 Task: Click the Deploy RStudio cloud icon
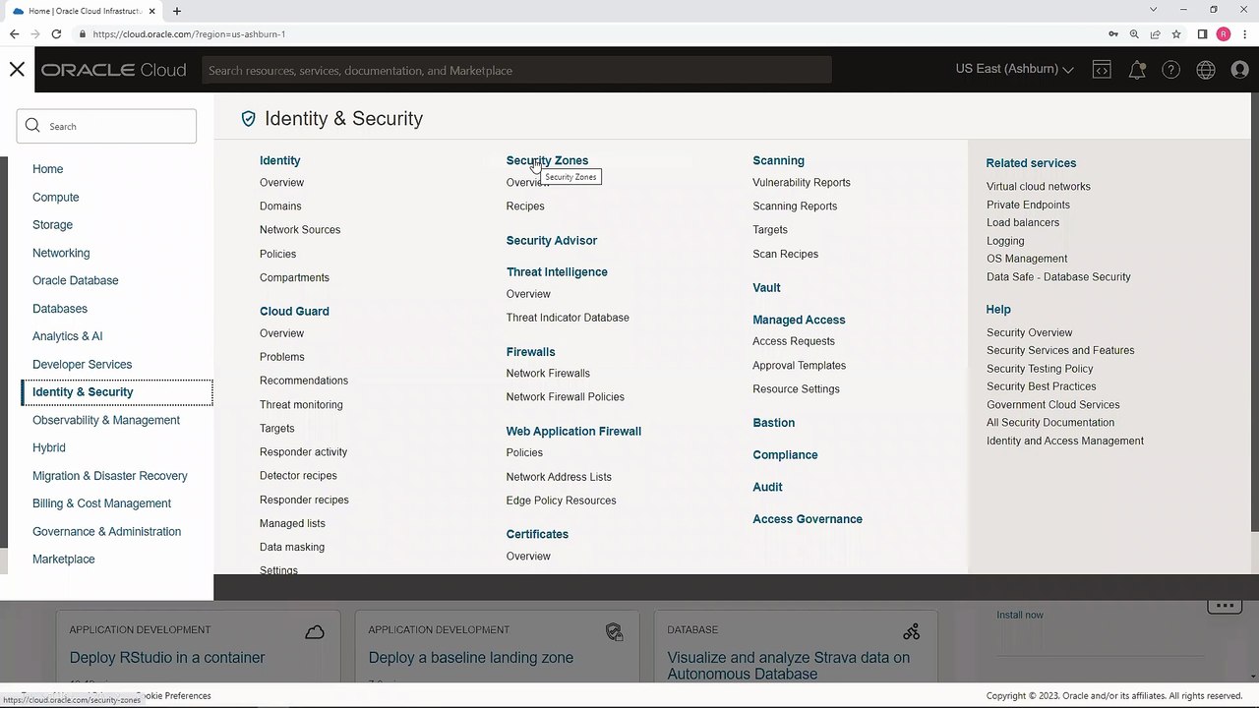pyautogui.click(x=315, y=631)
